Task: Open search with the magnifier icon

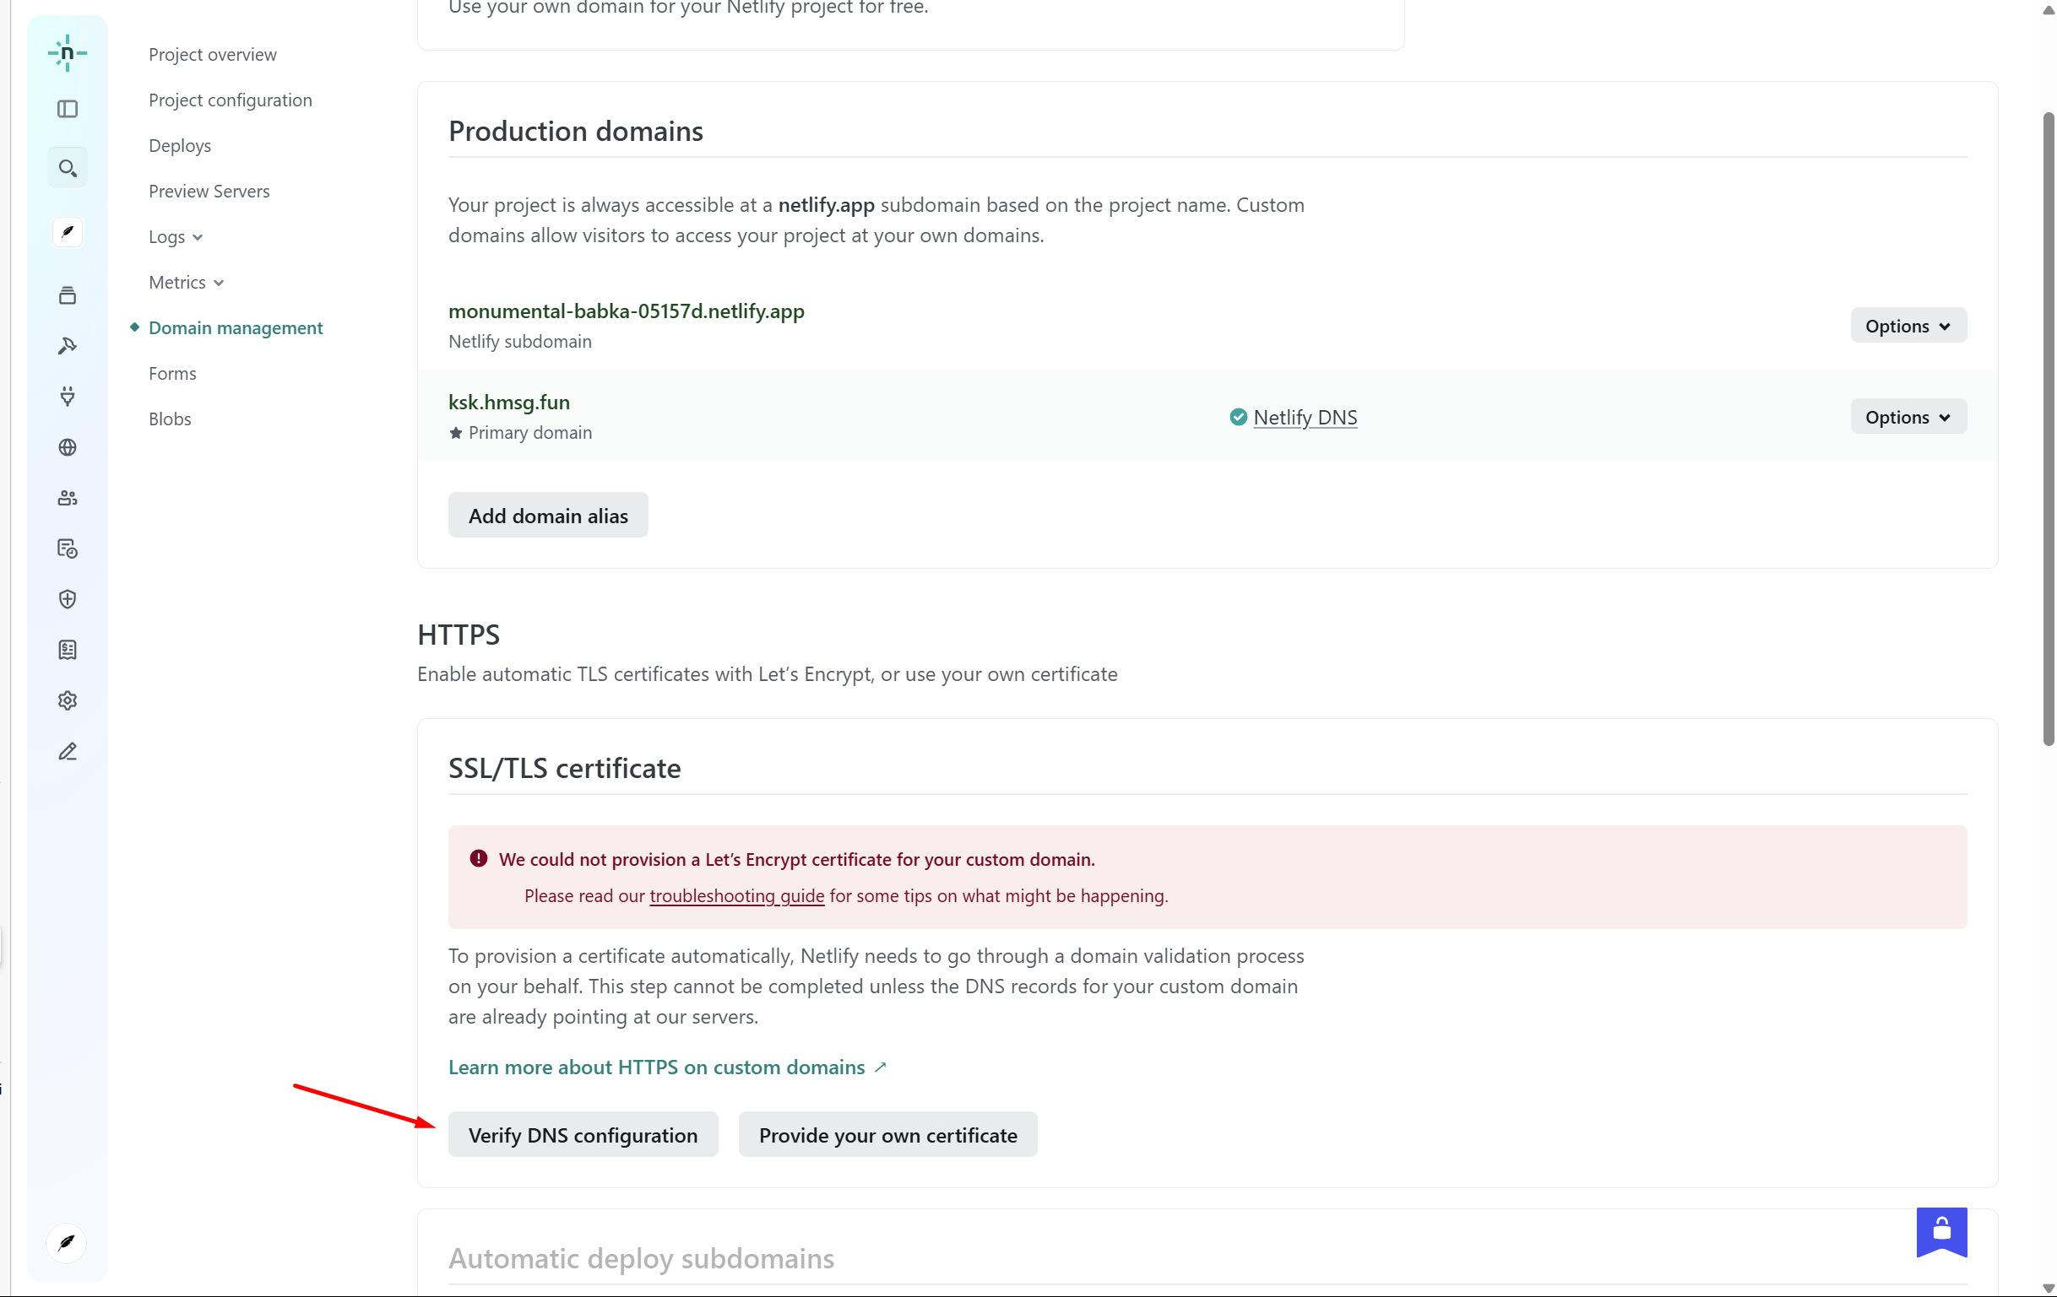Action: (68, 168)
